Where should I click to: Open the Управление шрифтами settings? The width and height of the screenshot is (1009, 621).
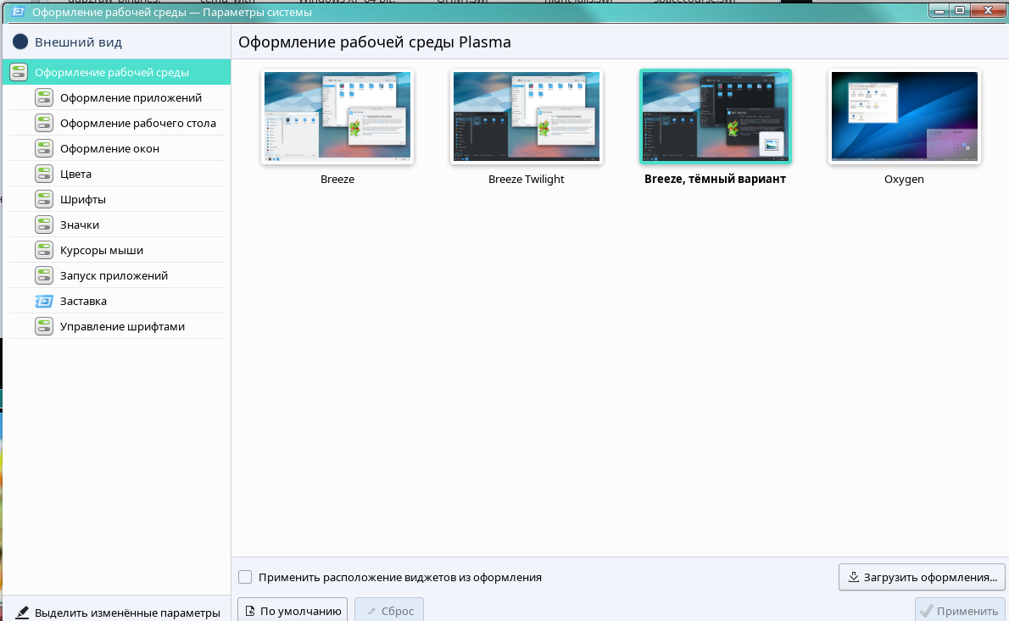[117, 326]
